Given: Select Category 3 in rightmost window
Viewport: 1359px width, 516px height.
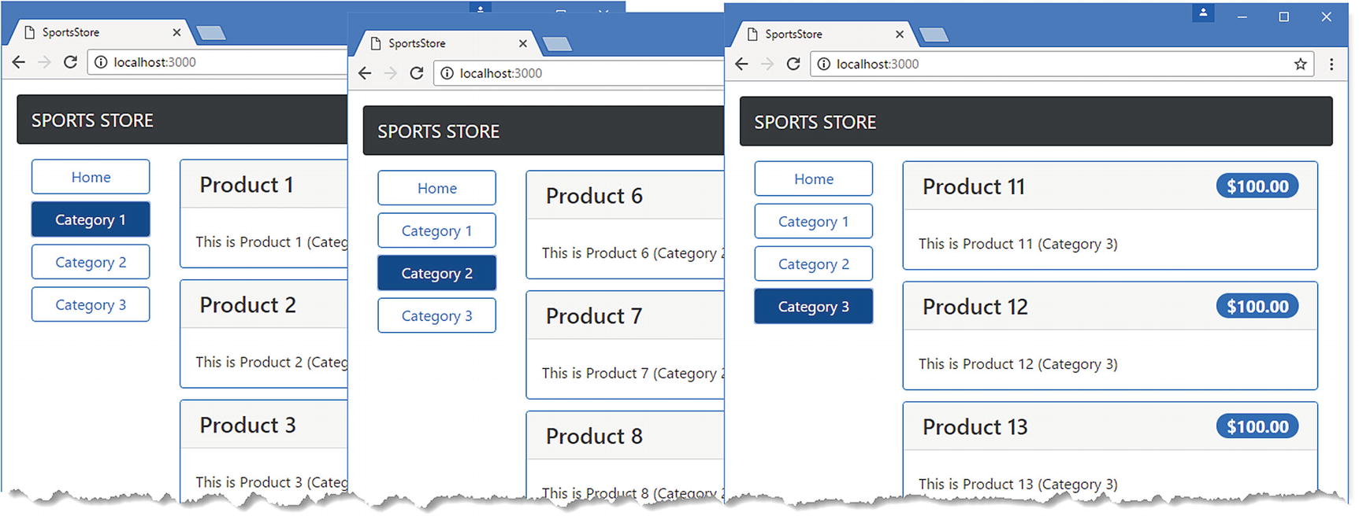Looking at the screenshot, I should pyautogui.click(x=813, y=307).
